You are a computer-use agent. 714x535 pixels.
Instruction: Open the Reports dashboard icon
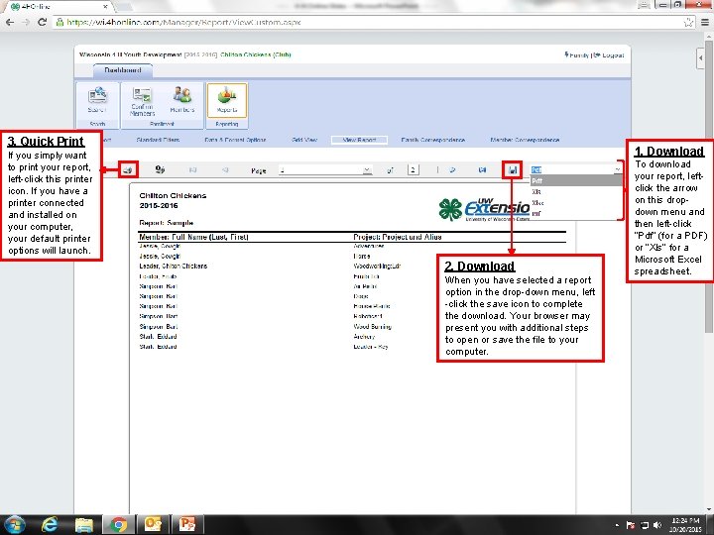pos(227,100)
